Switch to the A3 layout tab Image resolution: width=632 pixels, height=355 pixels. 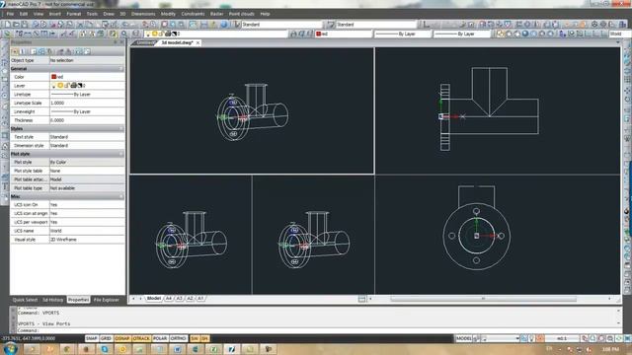click(x=180, y=299)
